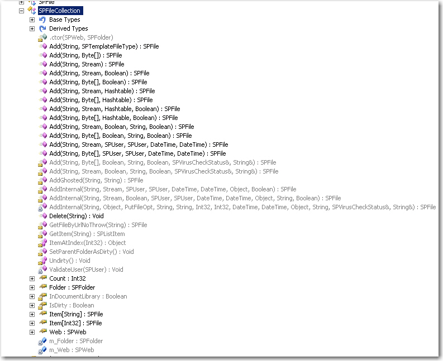Click method icon for AddGhosted(String, String)
The width and height of the screenshot is (443, 361).
[x=42, y=180]
